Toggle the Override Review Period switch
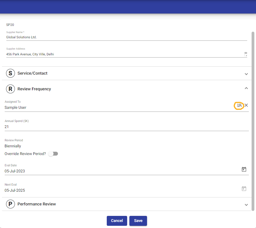Viewport: 256px width, 228px height. click(53, 154)
